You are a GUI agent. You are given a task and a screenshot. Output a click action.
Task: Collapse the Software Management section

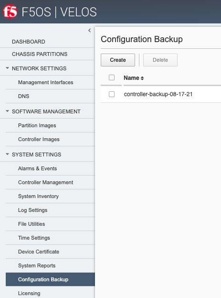(x=7, y=111)
